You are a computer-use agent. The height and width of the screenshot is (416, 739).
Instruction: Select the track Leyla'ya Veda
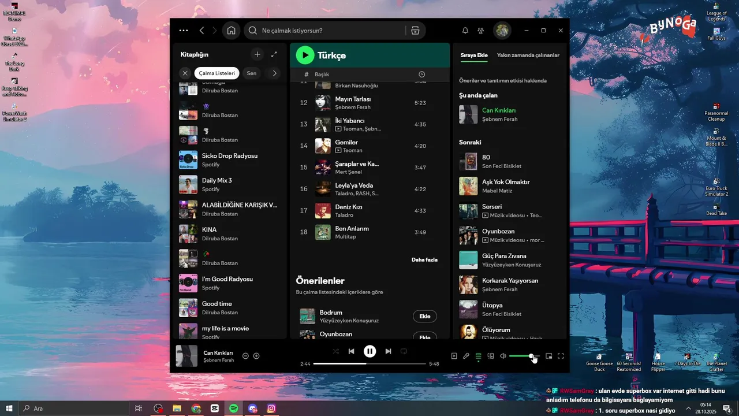[369, 189]
